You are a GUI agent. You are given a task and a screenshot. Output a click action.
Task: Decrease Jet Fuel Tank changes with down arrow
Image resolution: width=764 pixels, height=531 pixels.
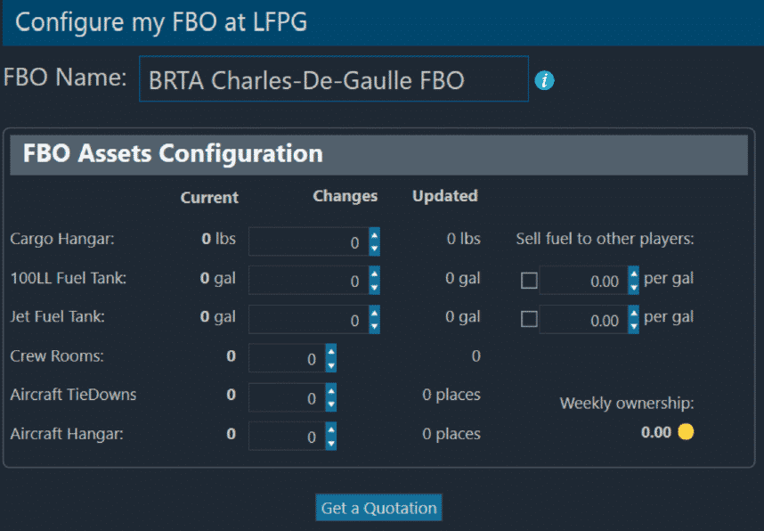pyautogui.click(x=374, y=327)
